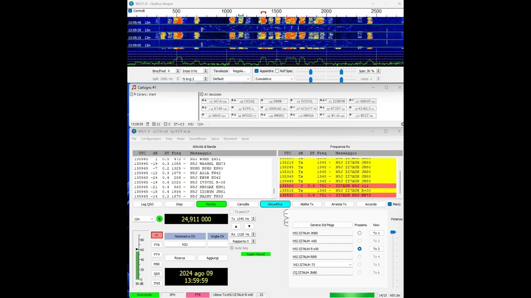Viewport: 531px width, 298px height.
Task: Click the KB8GAE OH callsign tile
Action: click(274, 108)
